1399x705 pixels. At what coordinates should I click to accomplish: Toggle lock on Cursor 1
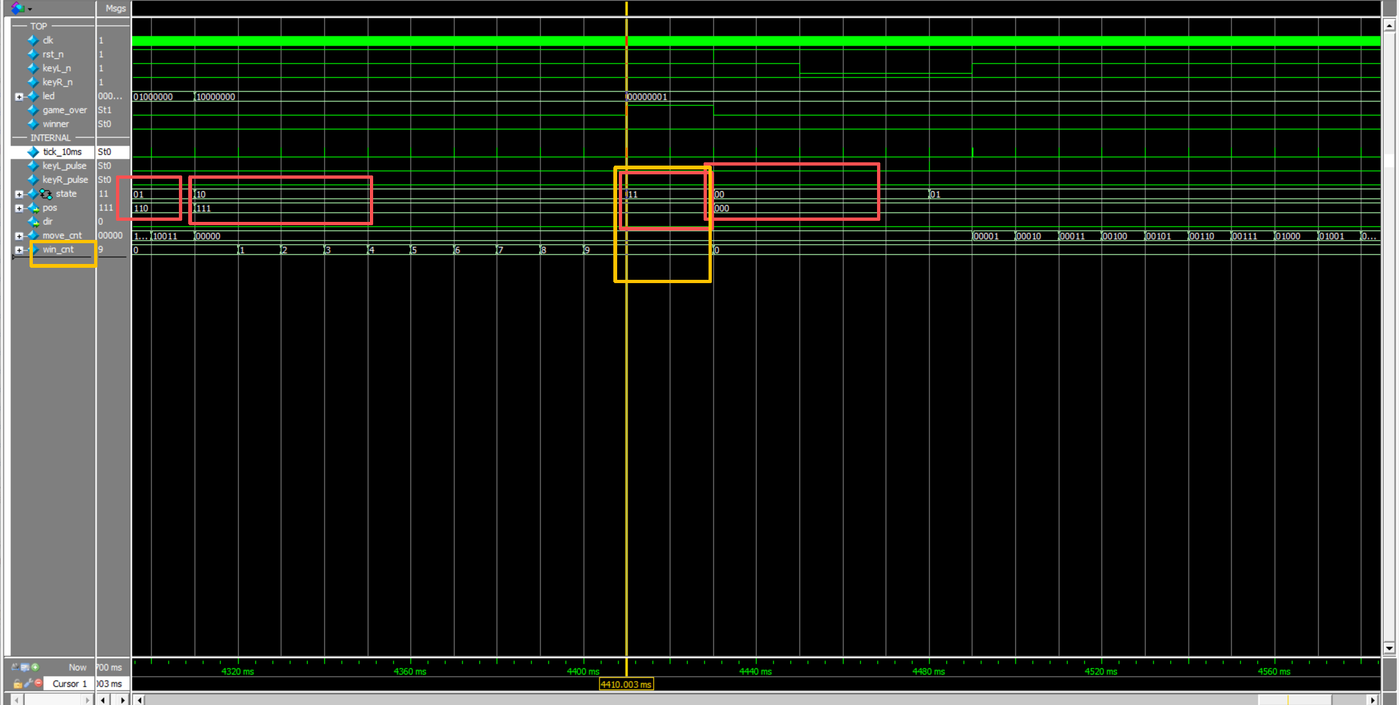click(18, 683)
